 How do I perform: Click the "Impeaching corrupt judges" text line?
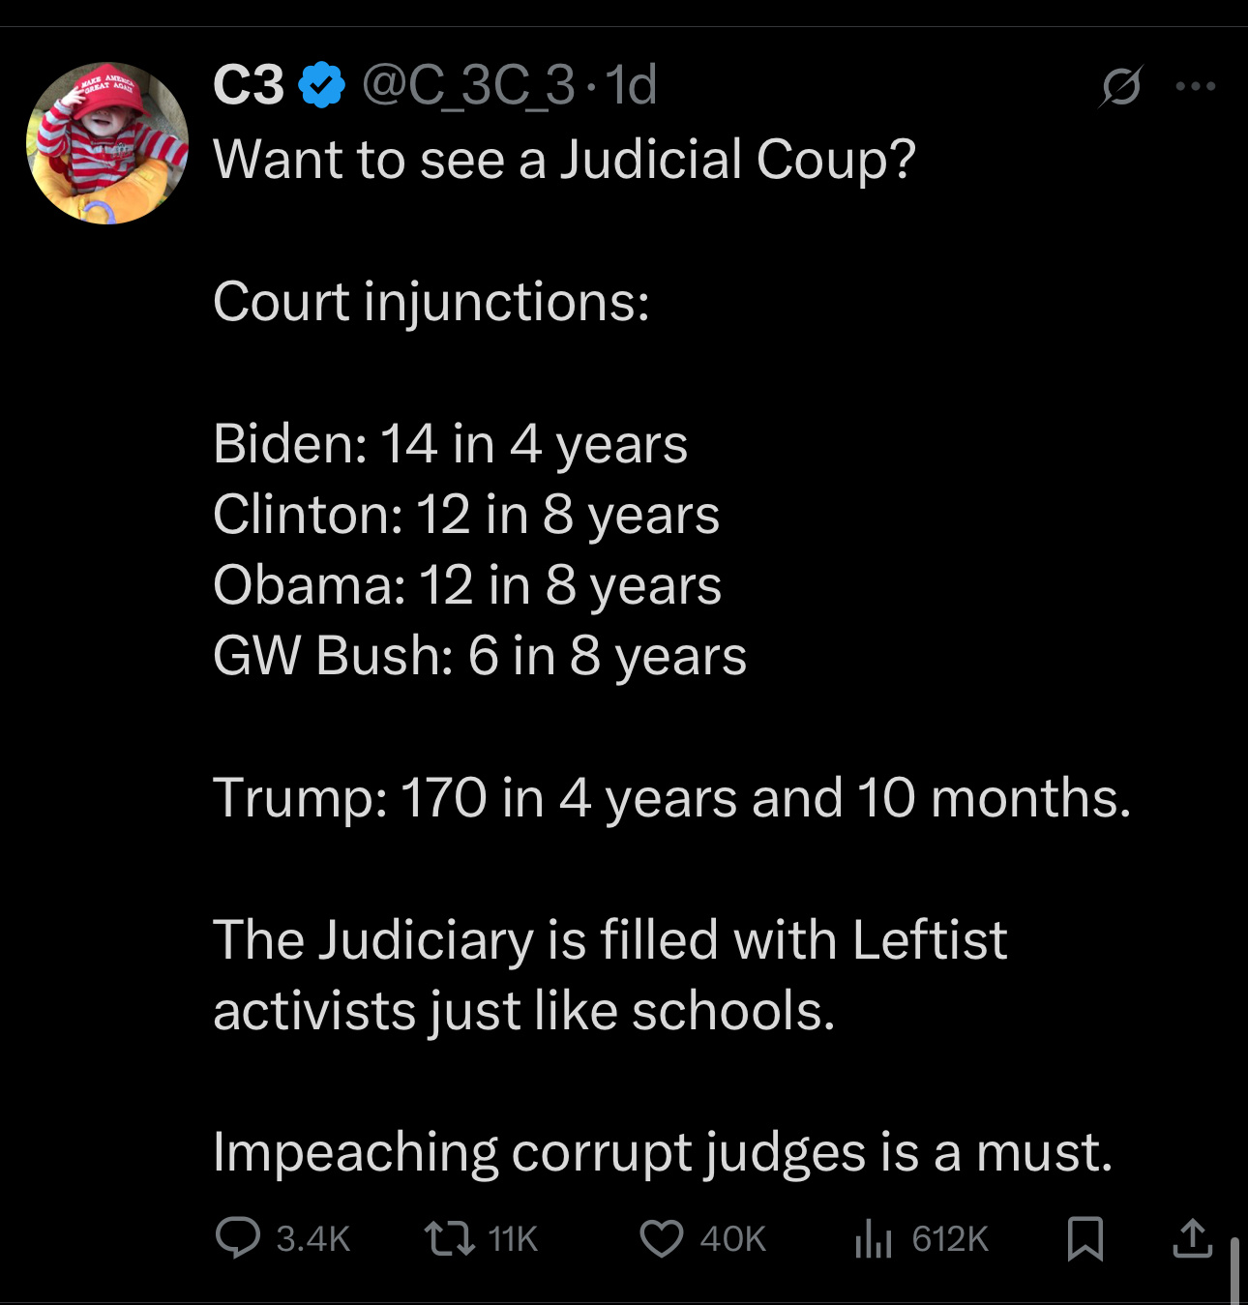[663, 1152]
